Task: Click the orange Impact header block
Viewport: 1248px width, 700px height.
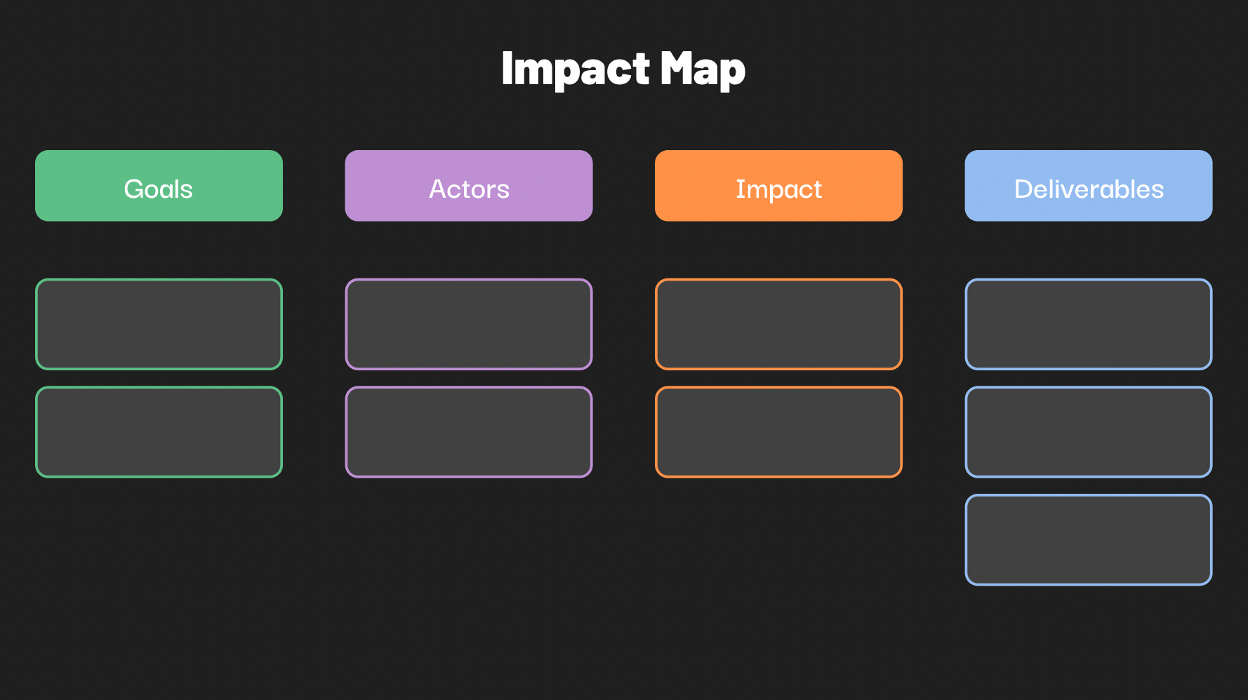Action: [x=778, y=186]
